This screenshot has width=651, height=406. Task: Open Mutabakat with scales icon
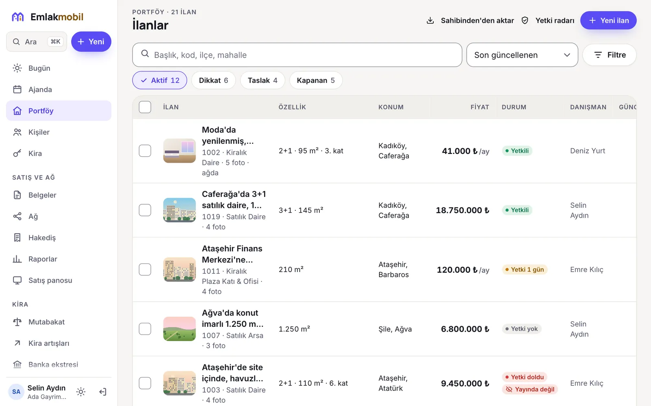coord(59,322)
